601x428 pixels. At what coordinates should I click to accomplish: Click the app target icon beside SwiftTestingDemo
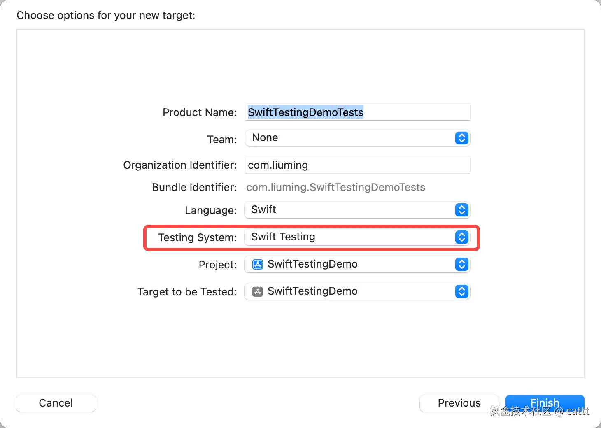(258, 292)
